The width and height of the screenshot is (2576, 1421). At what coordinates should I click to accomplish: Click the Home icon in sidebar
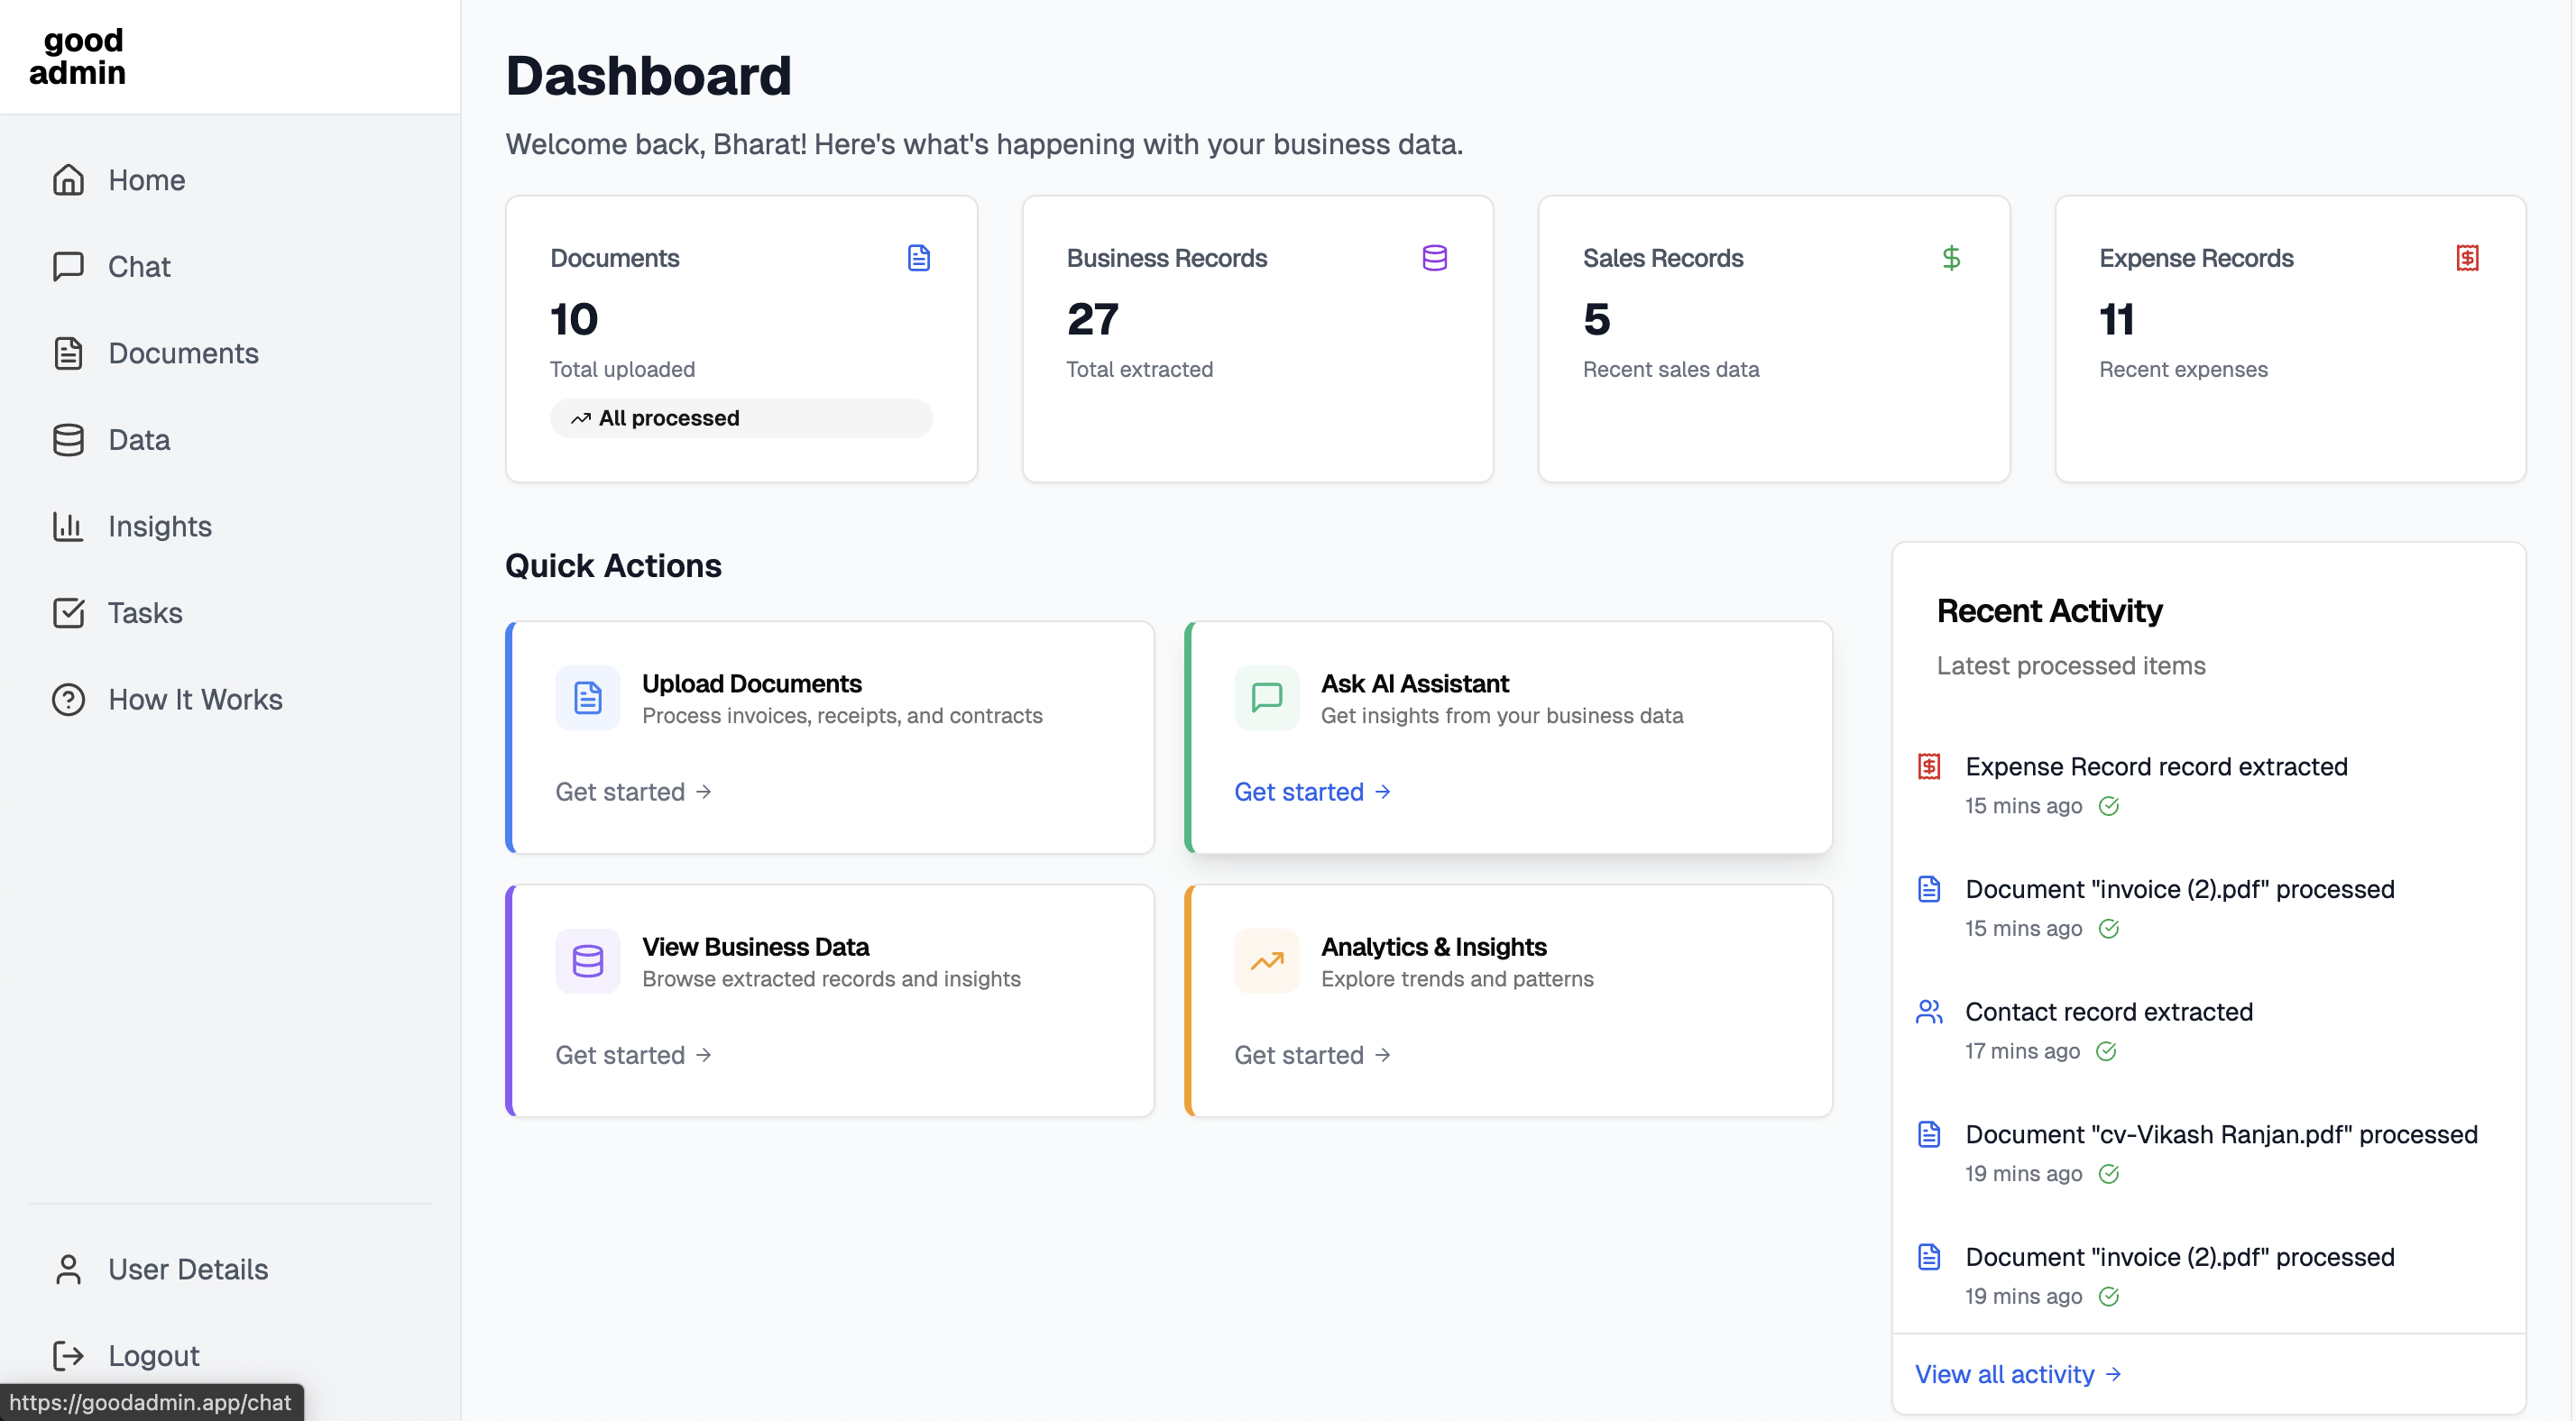(68, 180)
